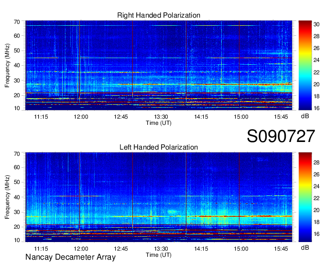Viewport: 325px width, 263px height.
Task: Click the upper plot Frequency (MHz) label
Action: pyautogui.click(x=7, y=65)
